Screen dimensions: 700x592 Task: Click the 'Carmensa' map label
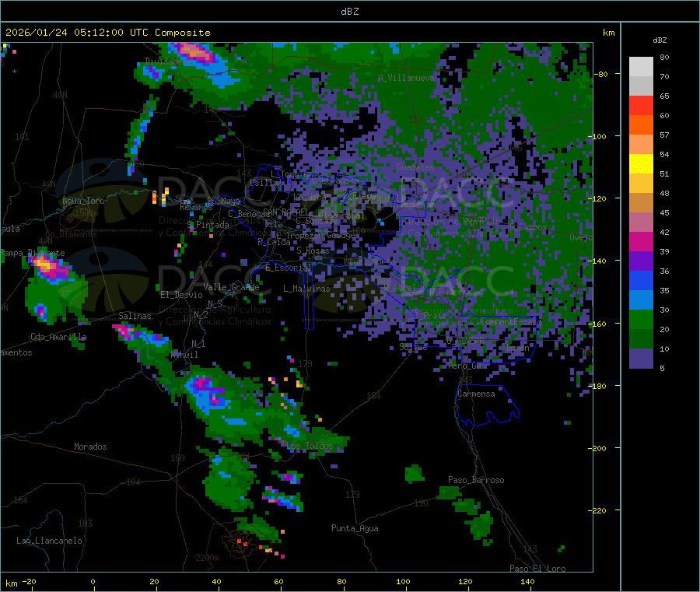pyautogui.click(x=476, y=394)
